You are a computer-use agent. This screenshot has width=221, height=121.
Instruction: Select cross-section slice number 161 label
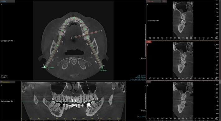pos(164,2)
